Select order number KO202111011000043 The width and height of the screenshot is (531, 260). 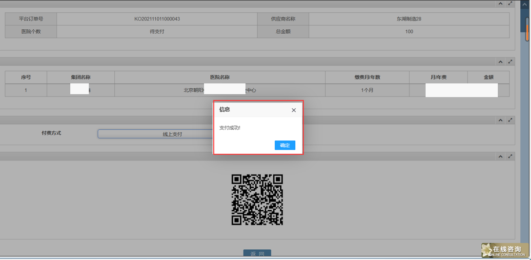157,19
